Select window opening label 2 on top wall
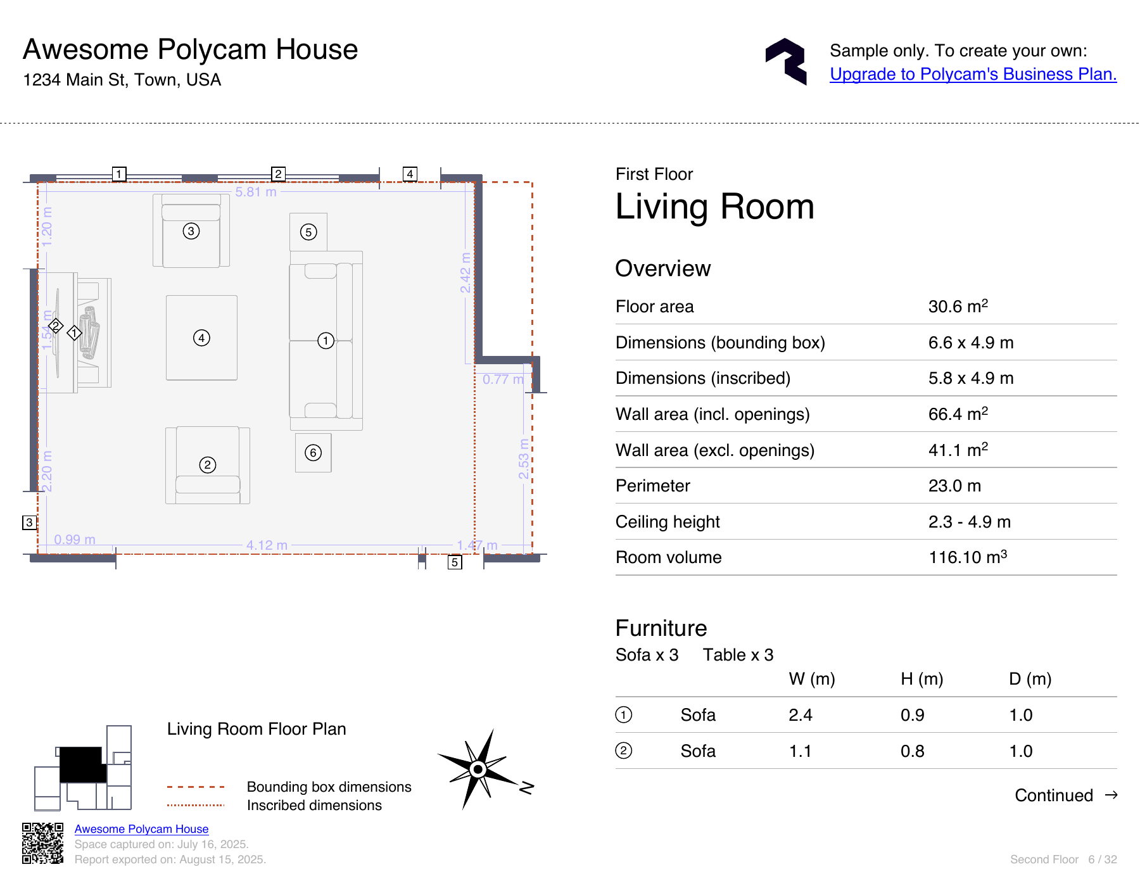1140x881 pixels. pyautogui.click(x=278, y=174)
